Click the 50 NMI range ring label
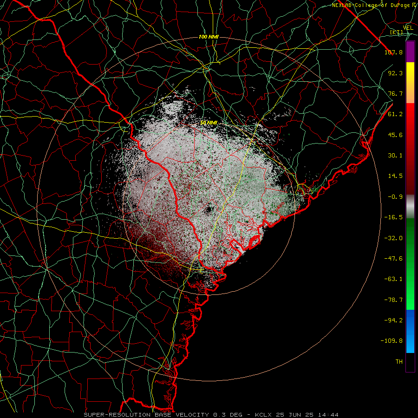The height and width of the screenshot is (418, 418). coord(209,123)
